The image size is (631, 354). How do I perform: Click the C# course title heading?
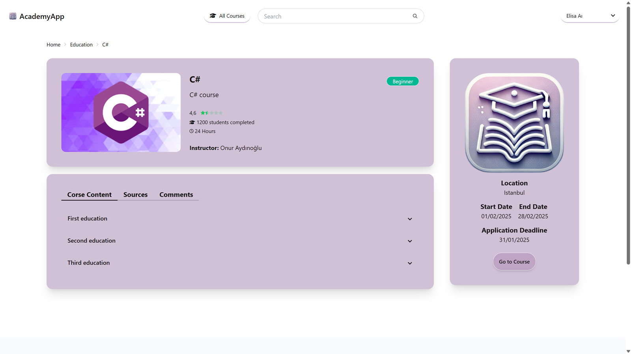(195, 79)
